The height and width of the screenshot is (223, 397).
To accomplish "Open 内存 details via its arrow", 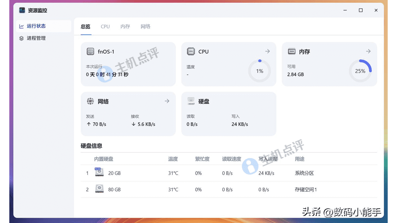I will click(368, 51).
